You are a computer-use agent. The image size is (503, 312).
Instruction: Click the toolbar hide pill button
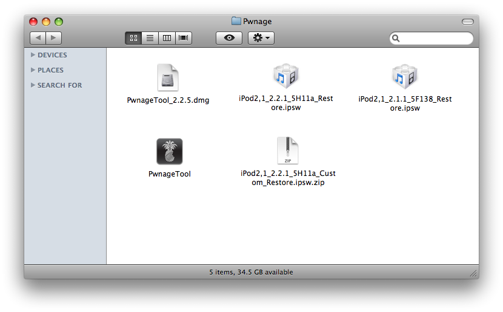pyautogui.click(x=467, y=22)
